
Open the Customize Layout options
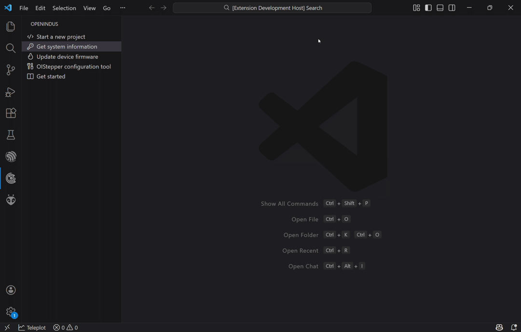[416, 8]
